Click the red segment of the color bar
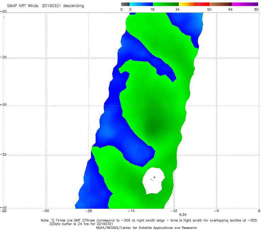Viewport: 262px width, 230px height. coord(203,4)
